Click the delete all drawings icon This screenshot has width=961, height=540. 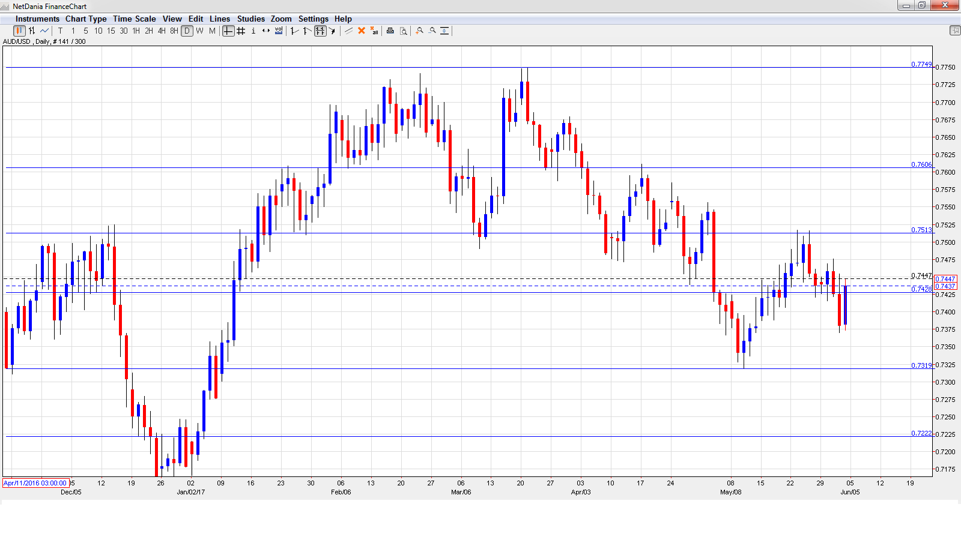374,31
